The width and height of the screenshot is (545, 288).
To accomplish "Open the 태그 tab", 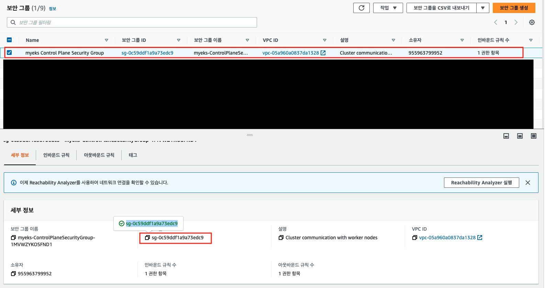I will coord(133,155).
